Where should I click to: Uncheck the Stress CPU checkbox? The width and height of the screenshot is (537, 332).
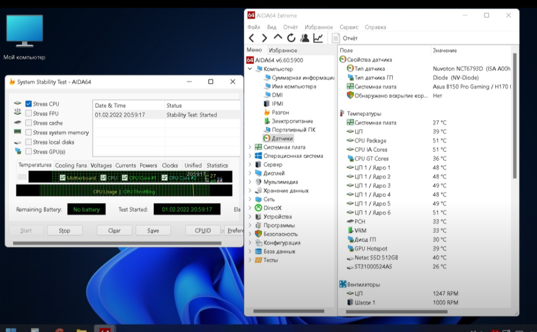click(28, 104)
